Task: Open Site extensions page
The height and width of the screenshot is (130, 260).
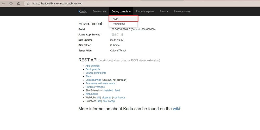Action: (x=182, y=11)
